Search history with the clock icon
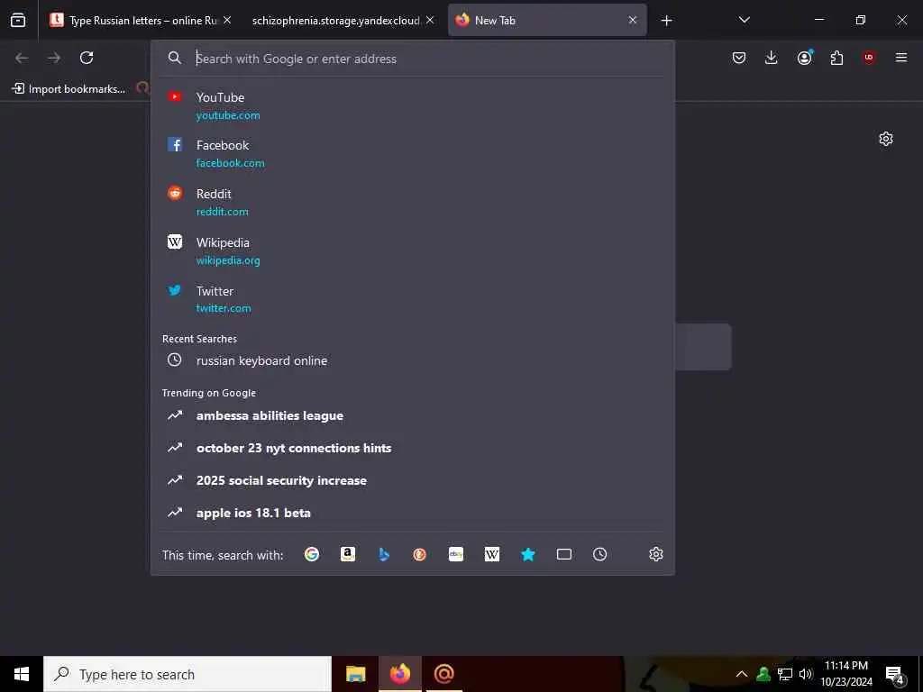Image resolution: width=923 pixels, height=692 pixels. pos(599,554)
